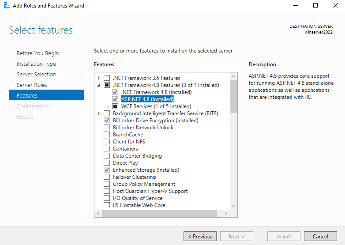
Task: Click the horizontal scrollbar right arrow
Action: [226, 213]
